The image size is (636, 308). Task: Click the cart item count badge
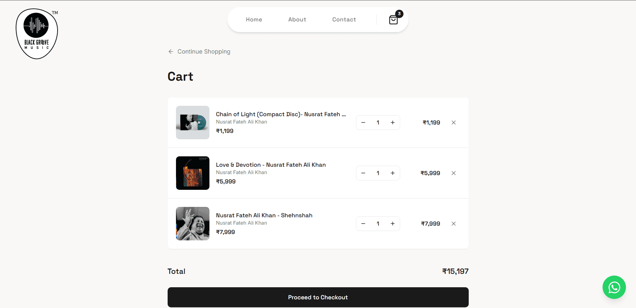(399, 14)
